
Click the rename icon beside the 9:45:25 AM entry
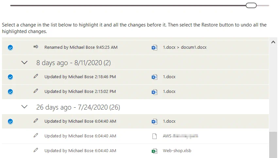[36, 47]
